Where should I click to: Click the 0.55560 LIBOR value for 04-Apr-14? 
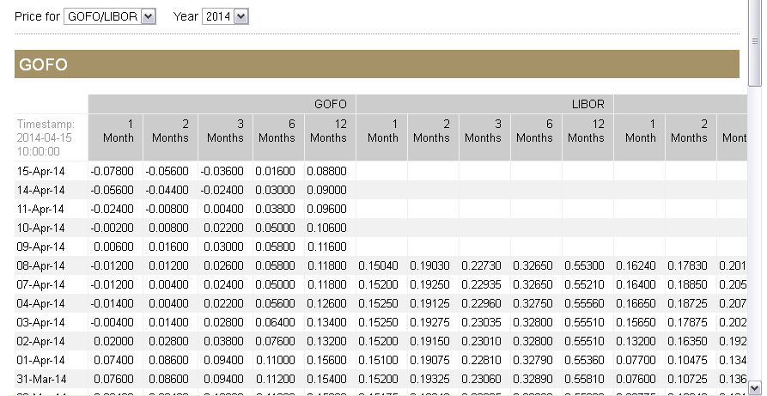[585, 303]
